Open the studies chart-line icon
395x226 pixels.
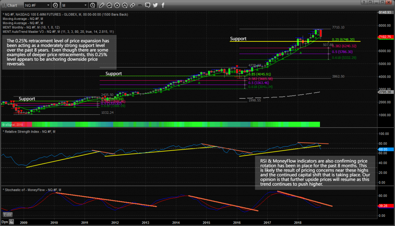point(109,5)
